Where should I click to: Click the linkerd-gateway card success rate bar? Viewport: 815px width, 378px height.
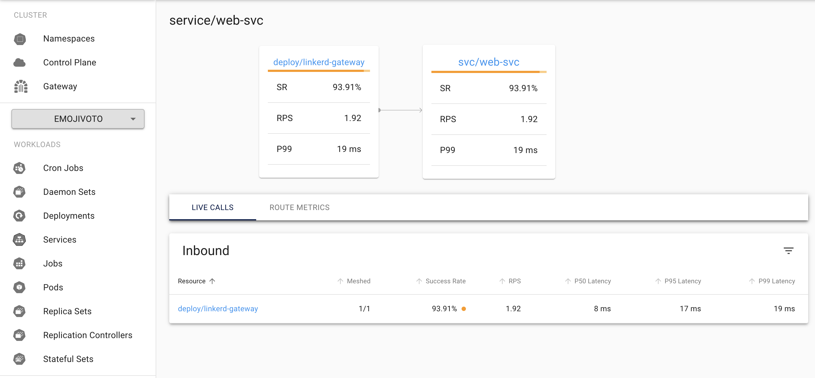(x=319, y=71)
